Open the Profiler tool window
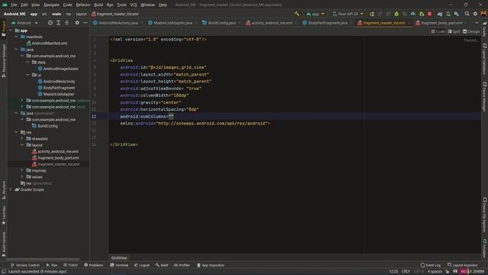This screenshot has height=275, width=488. click(x=182, y=265)
